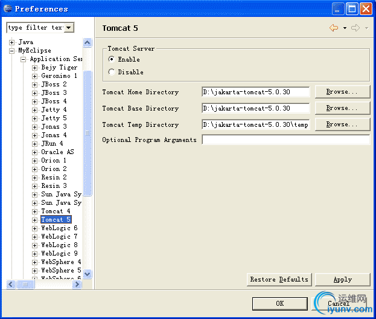Viewport: 376px width, 319px height.
Task: Select JBoss 4 in the tree
Action: [54, 101]
